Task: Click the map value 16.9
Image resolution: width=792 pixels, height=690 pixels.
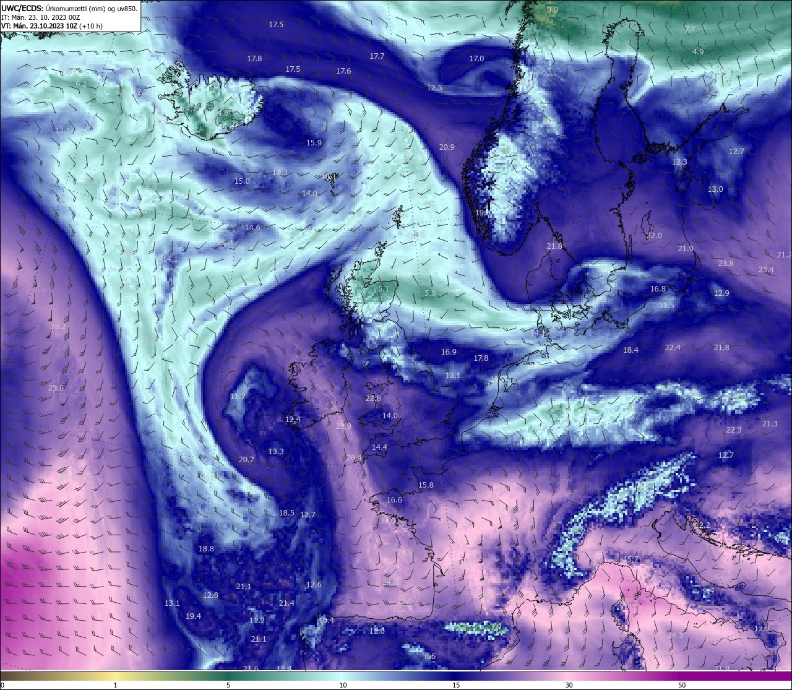Action: click(449, 352)
